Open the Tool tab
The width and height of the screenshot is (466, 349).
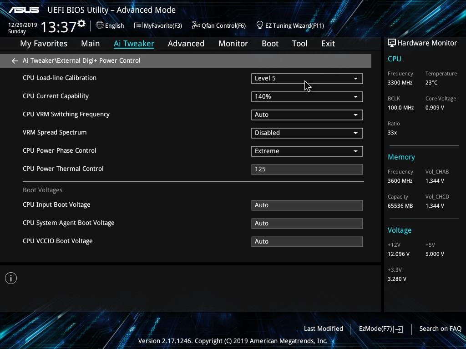tap(299, 44)
